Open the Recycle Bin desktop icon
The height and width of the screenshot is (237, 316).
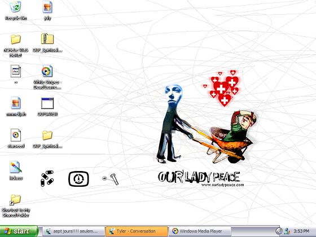[x=16, y=7]
